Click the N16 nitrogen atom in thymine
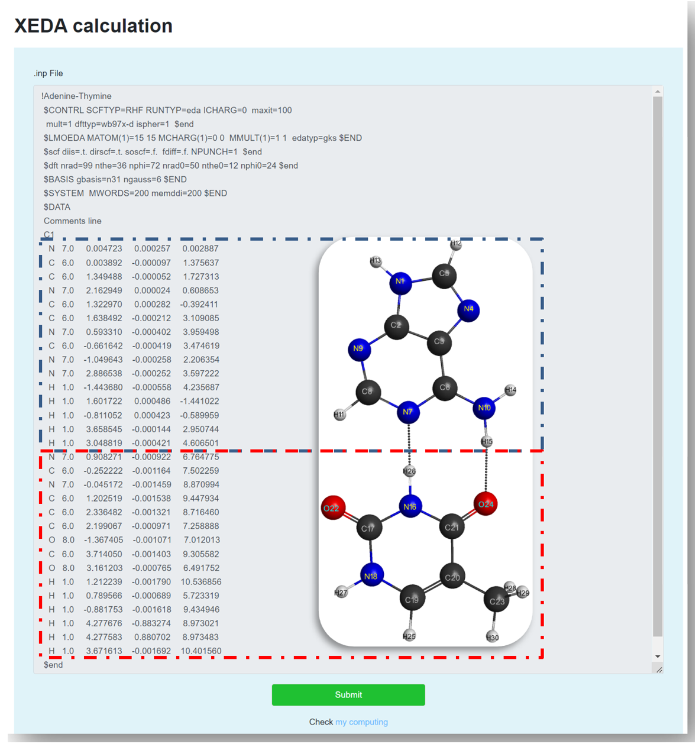699x747 pixels. tap(410, 506)
